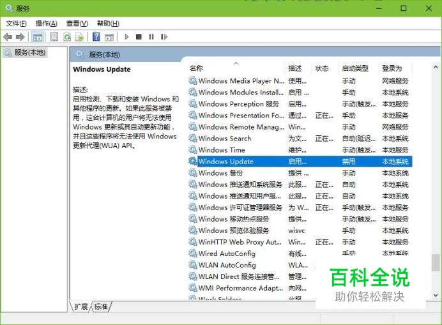The image size is (442, 325).
Task: Open the 帮助(H) menu
Action: (x=108, y=24)
